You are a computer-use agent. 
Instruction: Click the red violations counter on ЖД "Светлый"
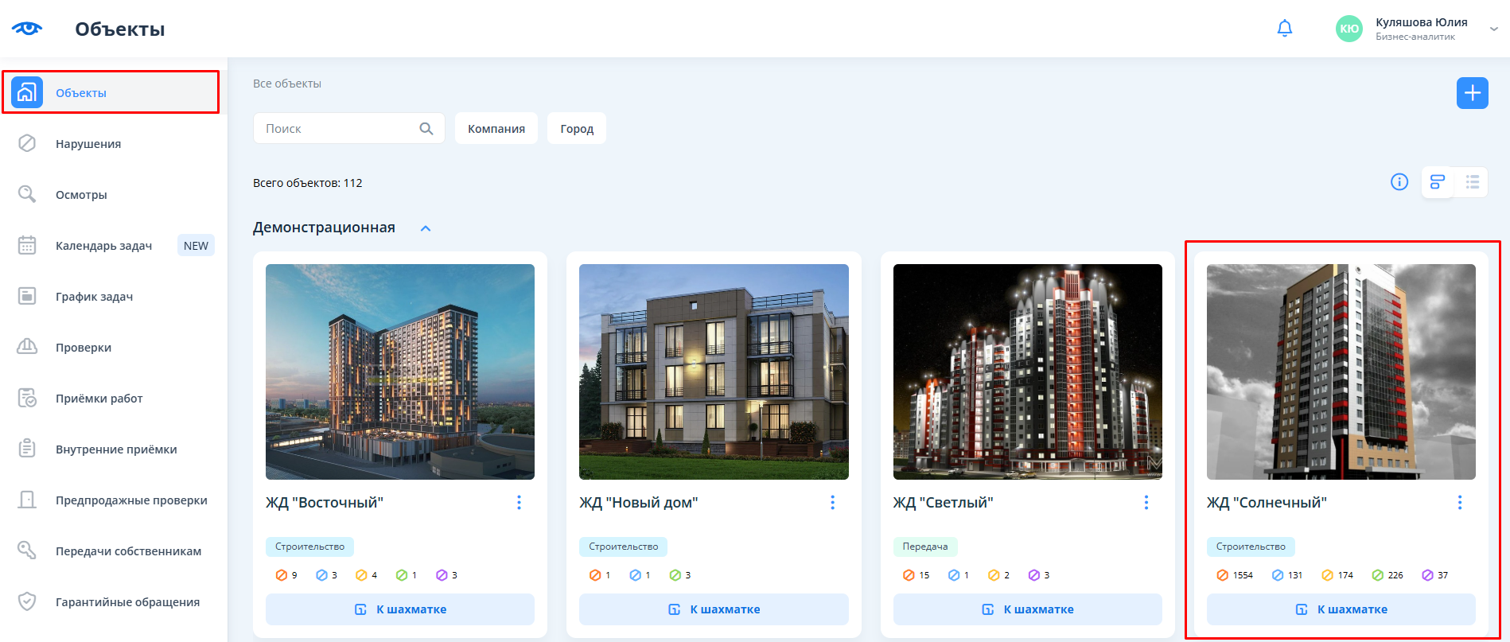pos(916,575)
